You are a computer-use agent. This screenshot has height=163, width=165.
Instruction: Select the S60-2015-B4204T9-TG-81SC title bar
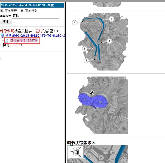point(32,5)
